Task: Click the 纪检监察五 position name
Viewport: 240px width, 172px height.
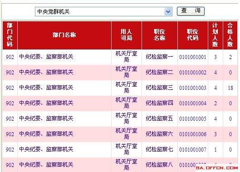Action: [160, 118]
